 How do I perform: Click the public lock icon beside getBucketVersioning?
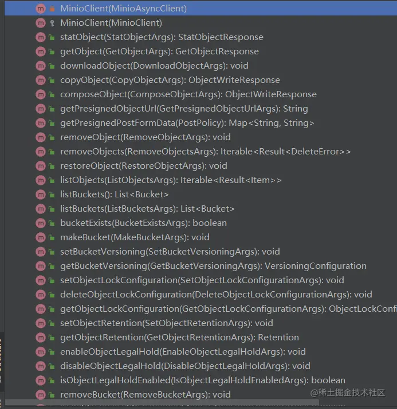[52, 266]
